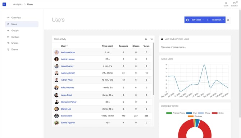
Task: Click the '749' sessions value
Action: (123, 116)
